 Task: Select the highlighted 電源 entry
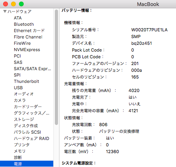26,164
